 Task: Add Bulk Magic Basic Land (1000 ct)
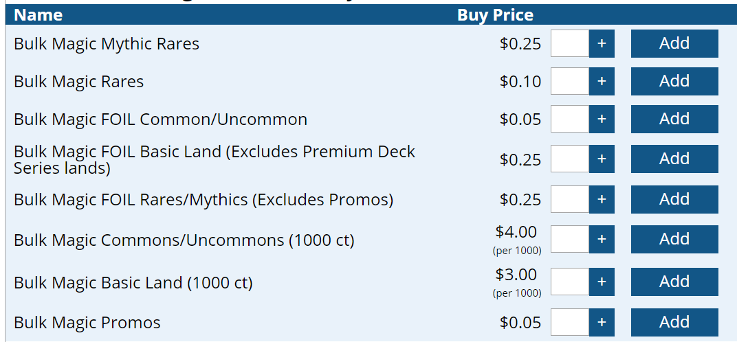tap(674, 282)
